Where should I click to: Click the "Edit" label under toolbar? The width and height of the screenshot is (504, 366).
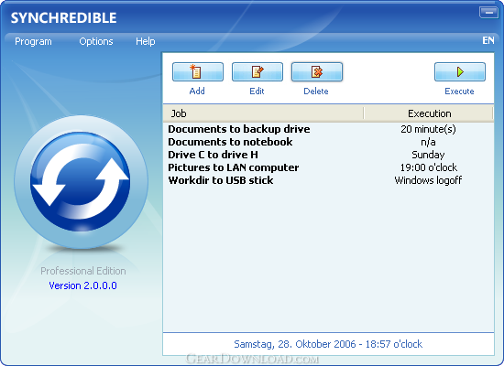[x=257, y=91]
